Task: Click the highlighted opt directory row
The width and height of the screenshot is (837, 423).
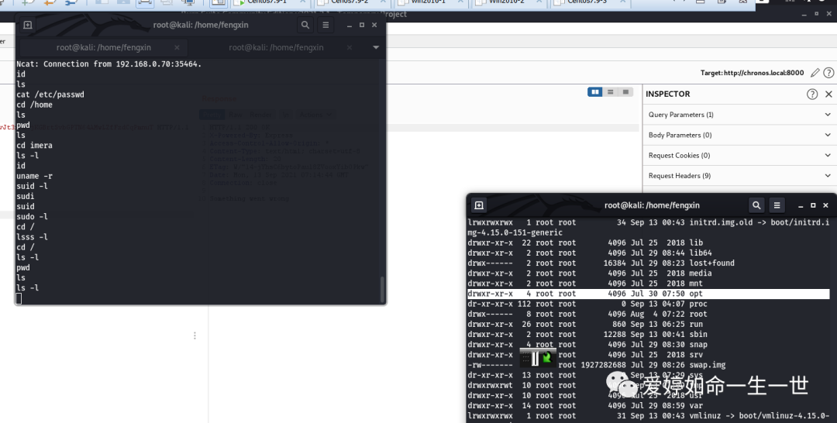Action: pos(649,294)
